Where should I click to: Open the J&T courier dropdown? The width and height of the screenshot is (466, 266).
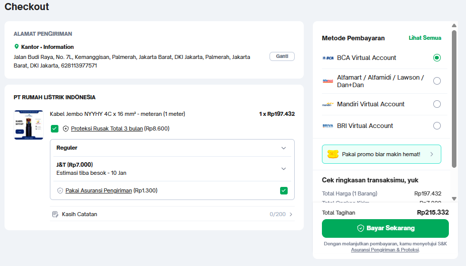[284, 169]
